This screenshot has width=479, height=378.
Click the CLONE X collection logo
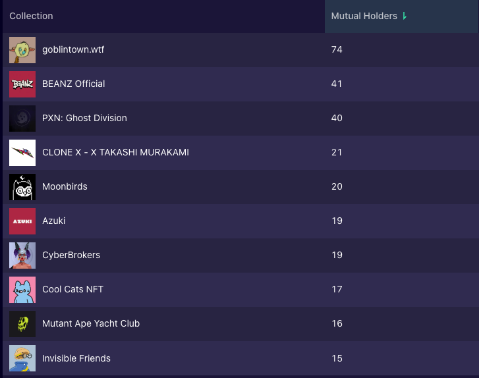point(22,153)
